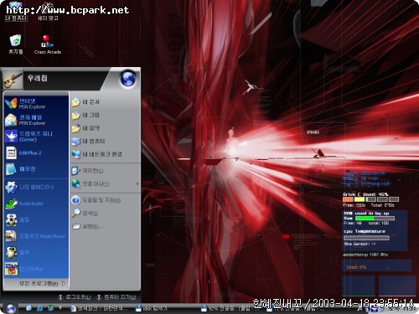Viewport: 419px width, 314px height.
Task: Open 도움말 및 지원 help
Action: (x=105, y=200)
